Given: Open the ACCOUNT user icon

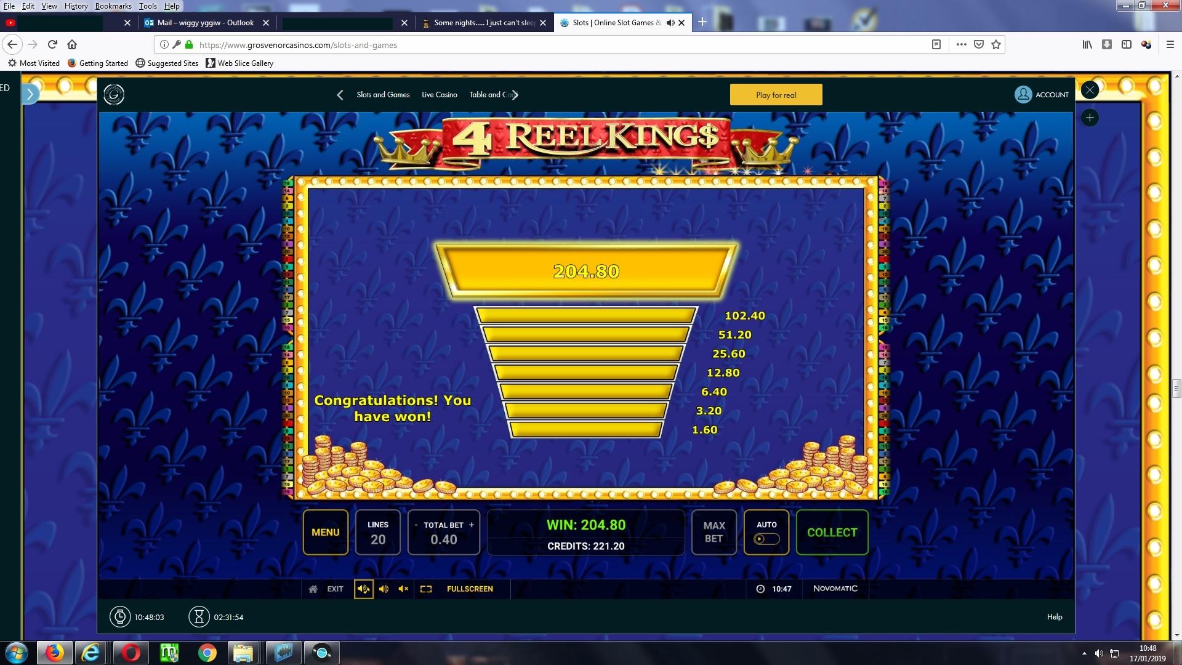Looking at the screenshot, I should click(x=1023, y=94).
